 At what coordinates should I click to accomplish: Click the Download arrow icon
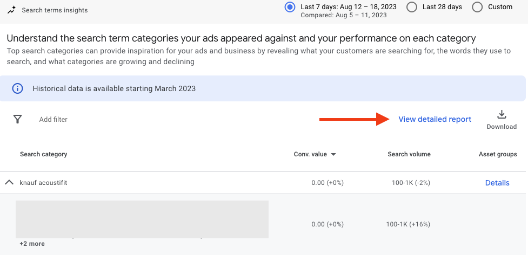coord(502,114)
